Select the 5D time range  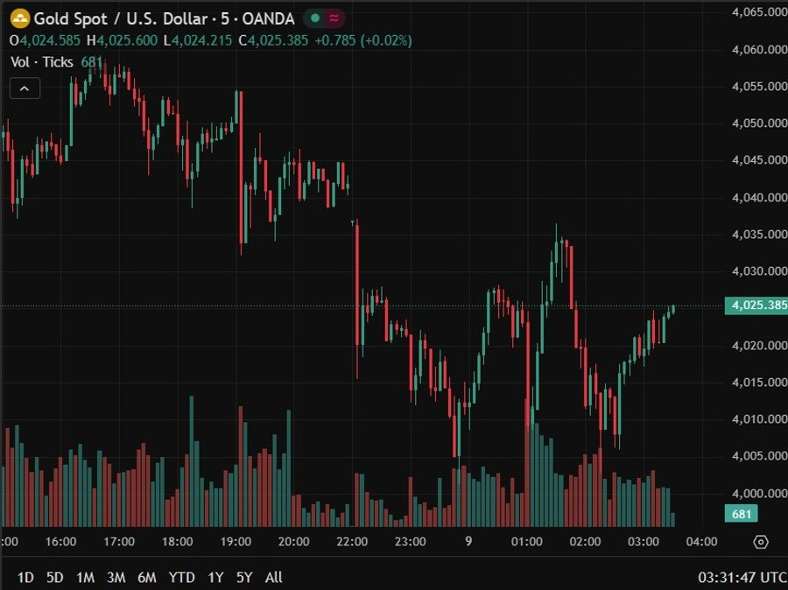coord(55,577)
